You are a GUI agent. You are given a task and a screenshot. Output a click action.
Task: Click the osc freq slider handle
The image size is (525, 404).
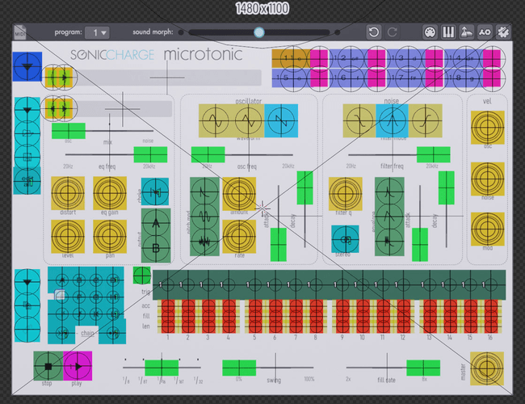click(208, 154)
